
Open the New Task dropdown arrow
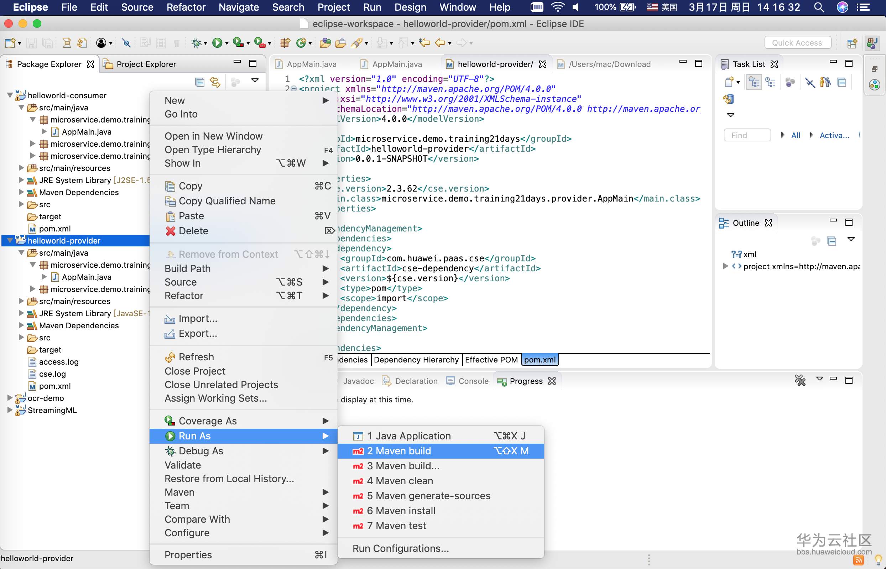point(738,82)
